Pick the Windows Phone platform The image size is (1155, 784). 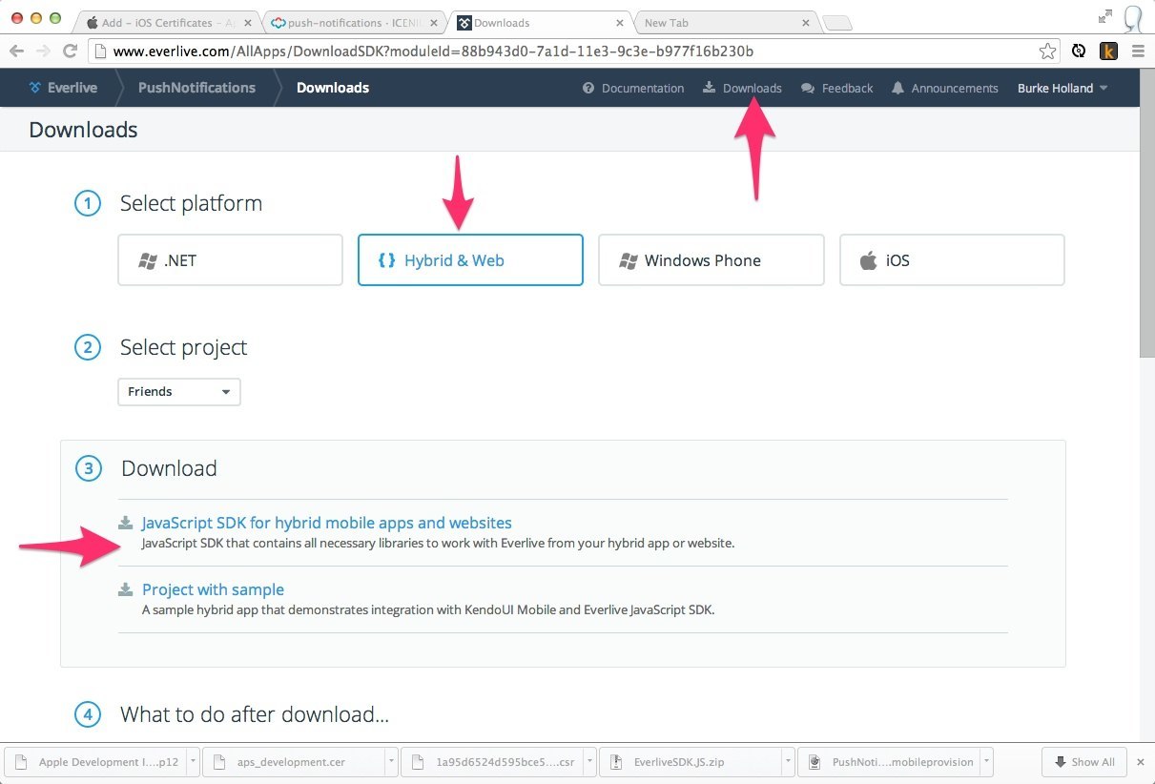point(711,260)
